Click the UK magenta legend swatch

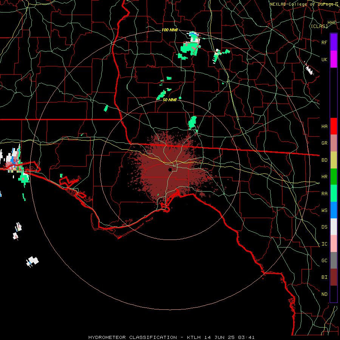pos(334,59)
